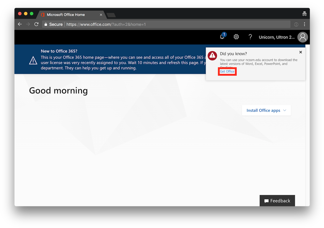
Task: Close the Microsoft Office Home tab
Action: pos(101,14)
